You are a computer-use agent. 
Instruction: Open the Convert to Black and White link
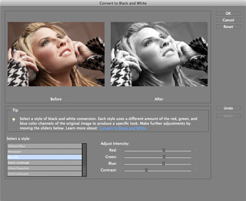(122, 128)
